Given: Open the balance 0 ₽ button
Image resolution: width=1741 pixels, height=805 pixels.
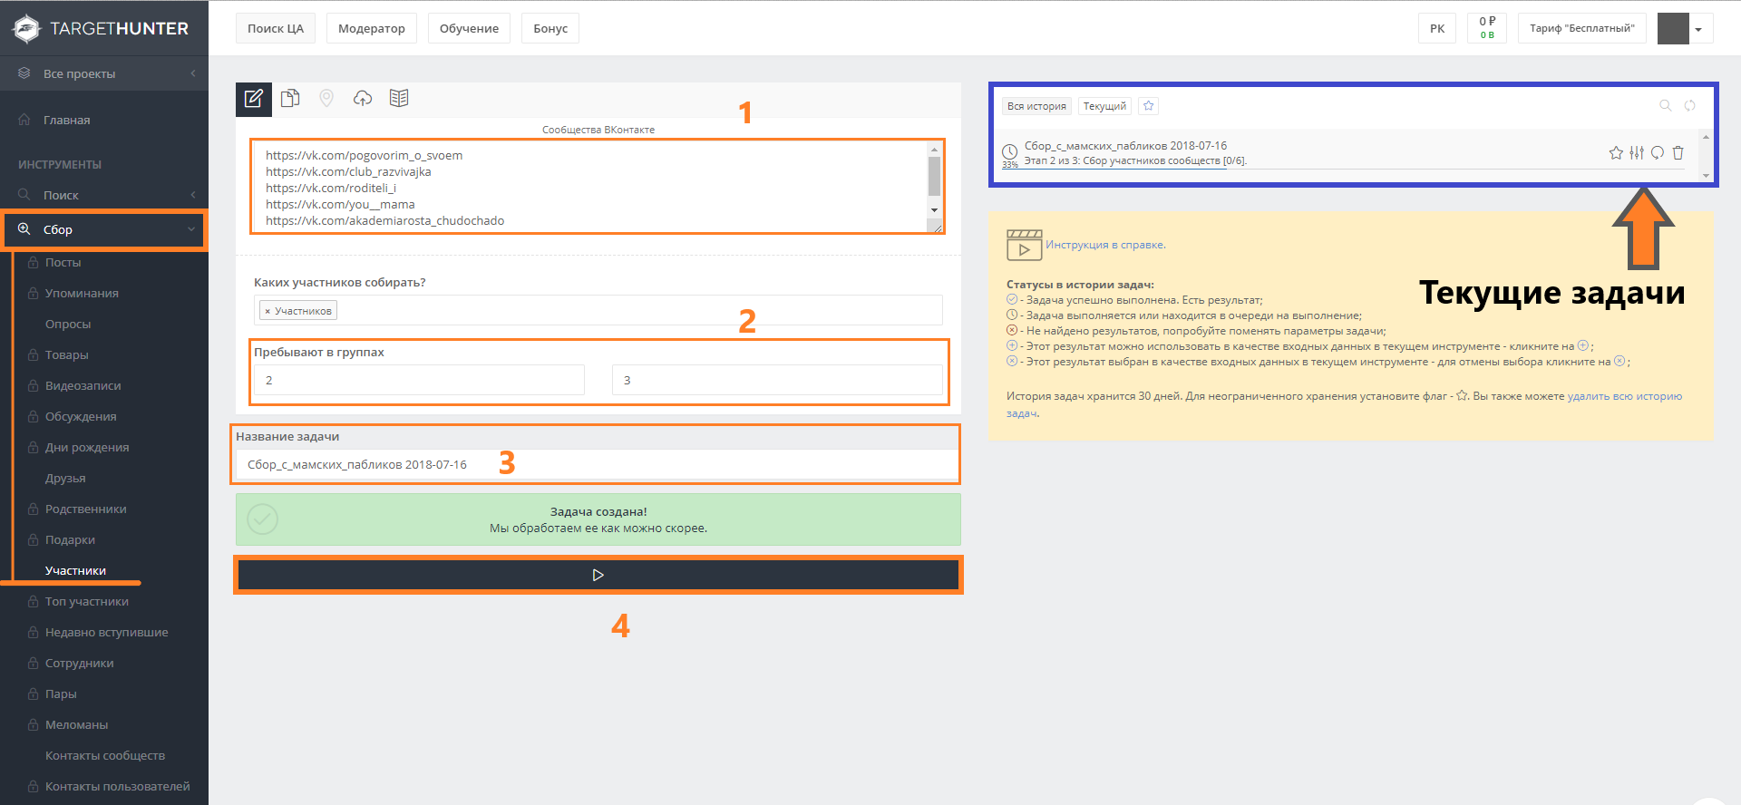Looking at the screenshot, I should pyautogui.click(x=1487, y=28).
